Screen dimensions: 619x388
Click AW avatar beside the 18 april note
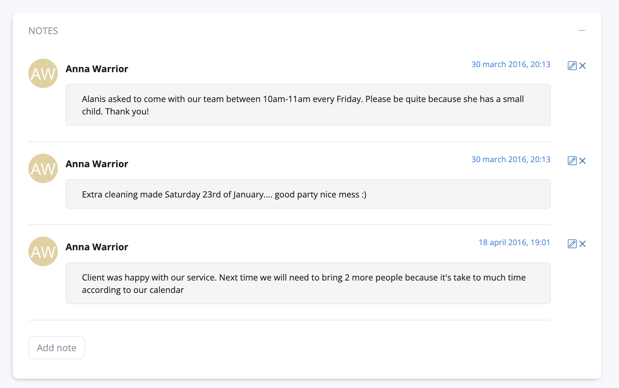coord(43,251)
